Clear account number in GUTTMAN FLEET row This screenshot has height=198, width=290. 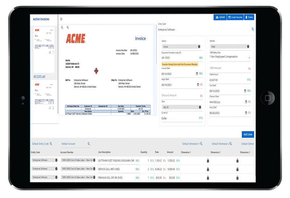94,160
